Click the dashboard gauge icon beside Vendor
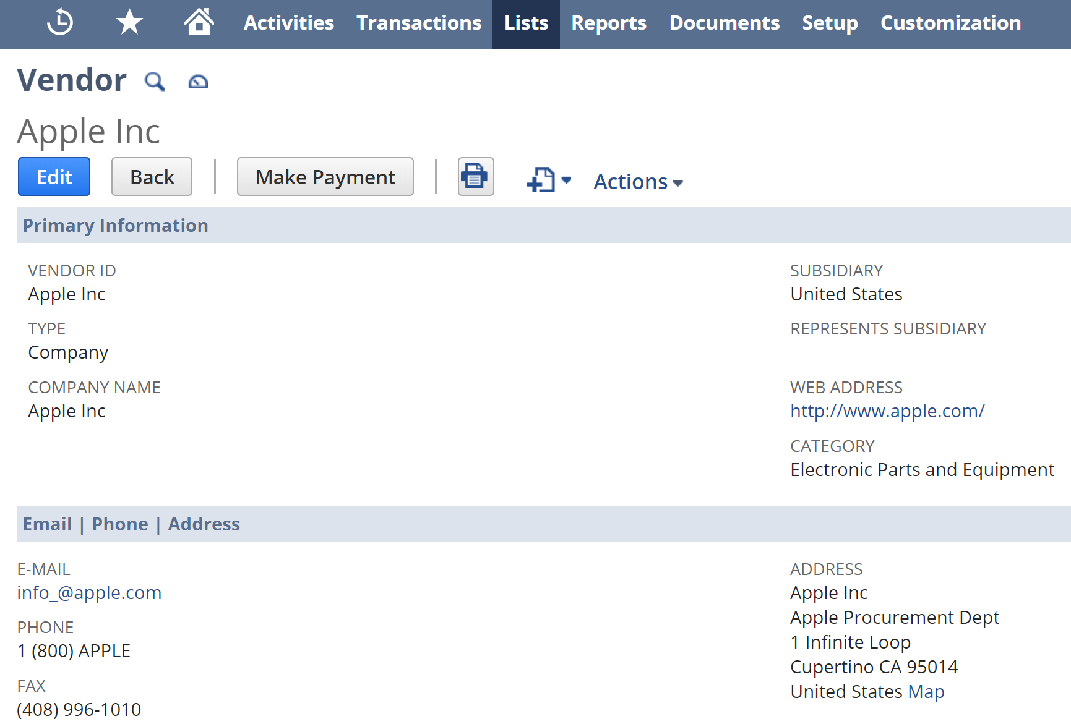 pyautogui.click(x=198, y=82)
